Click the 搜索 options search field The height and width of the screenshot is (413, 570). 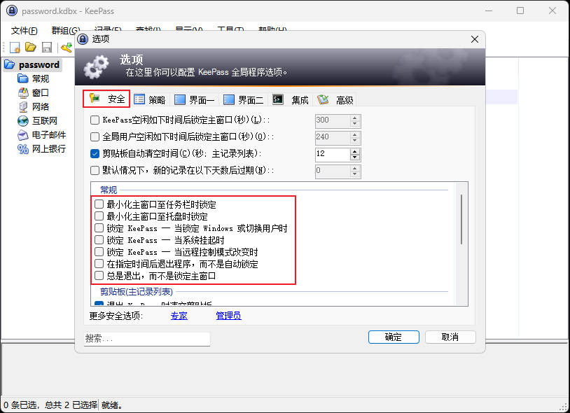146,339
